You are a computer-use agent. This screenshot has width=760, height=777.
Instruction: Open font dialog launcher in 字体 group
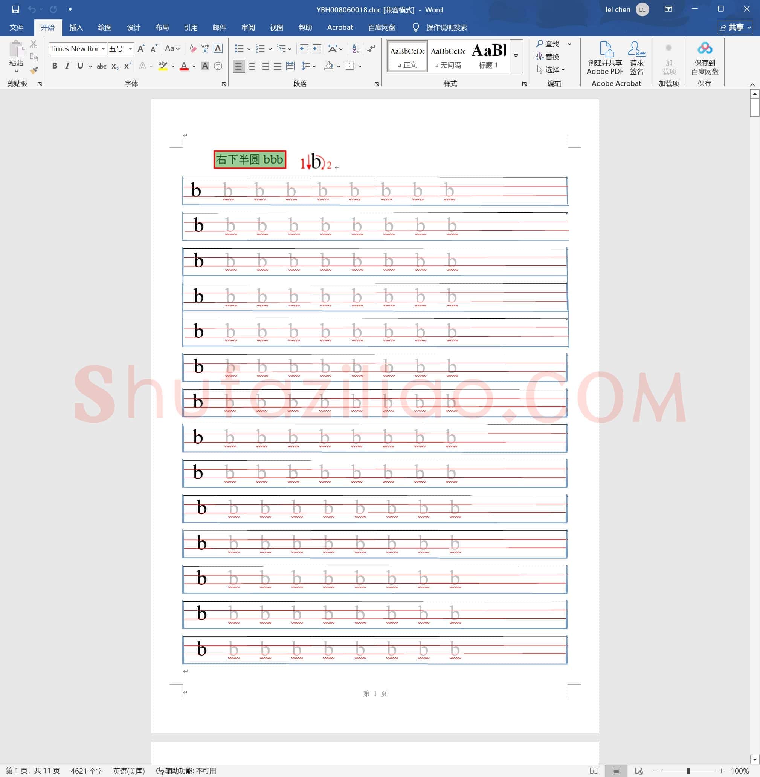[x=224, y=84]
